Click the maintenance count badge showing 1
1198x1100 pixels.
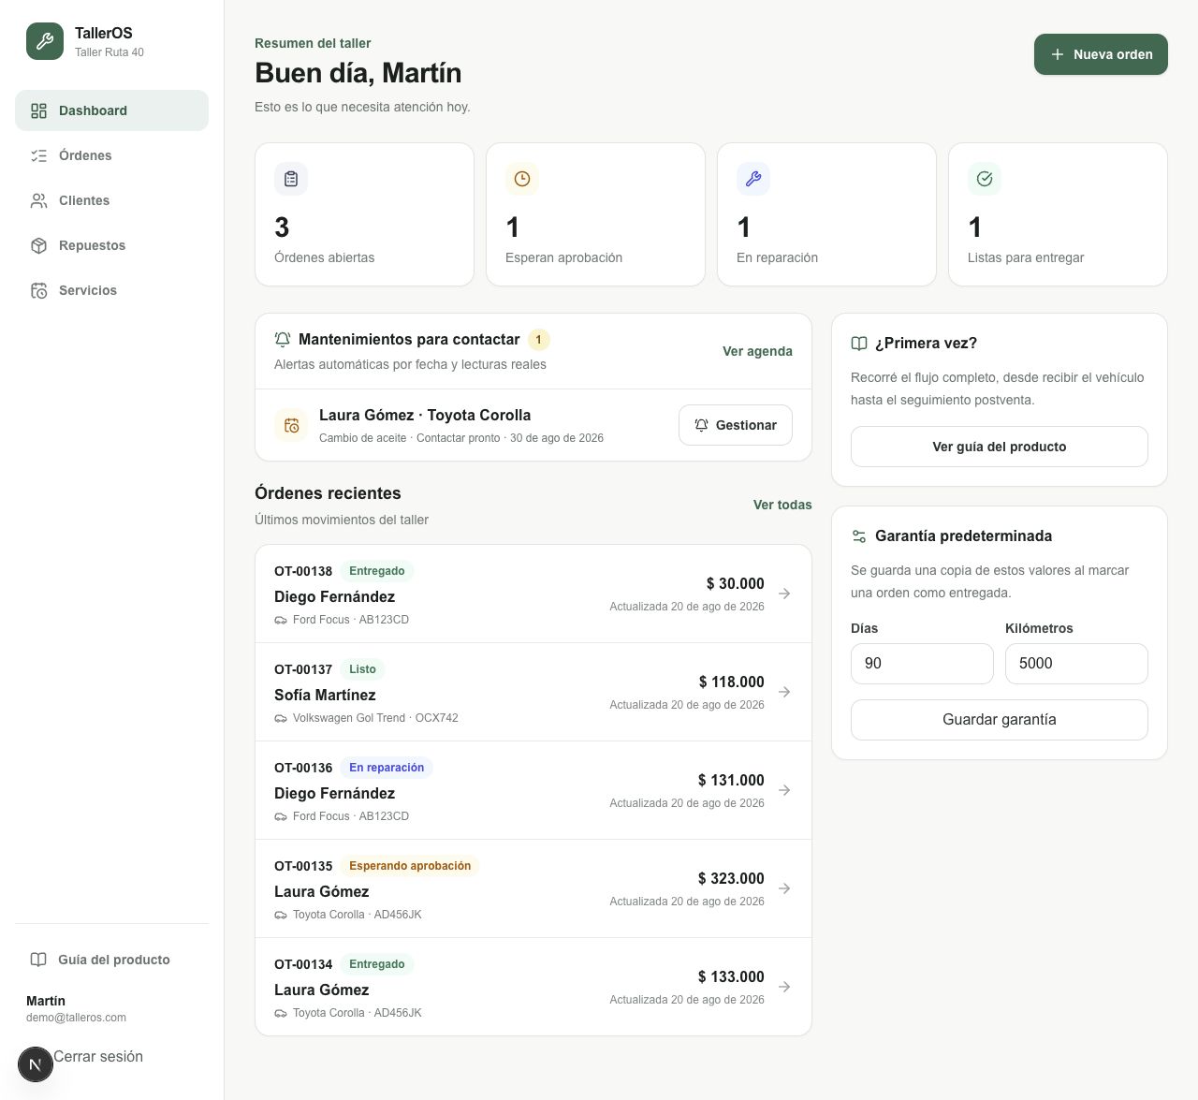tap(538, 340)
